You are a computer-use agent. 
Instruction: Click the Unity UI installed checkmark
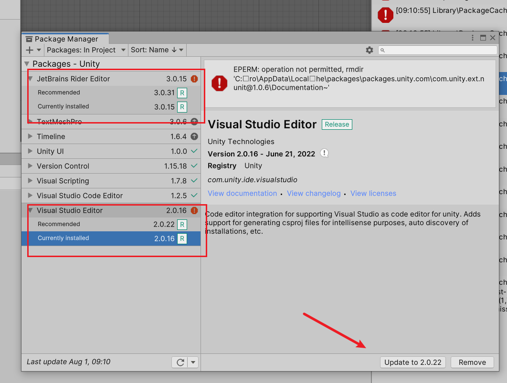pyautogui.click(x=194, y=151)
